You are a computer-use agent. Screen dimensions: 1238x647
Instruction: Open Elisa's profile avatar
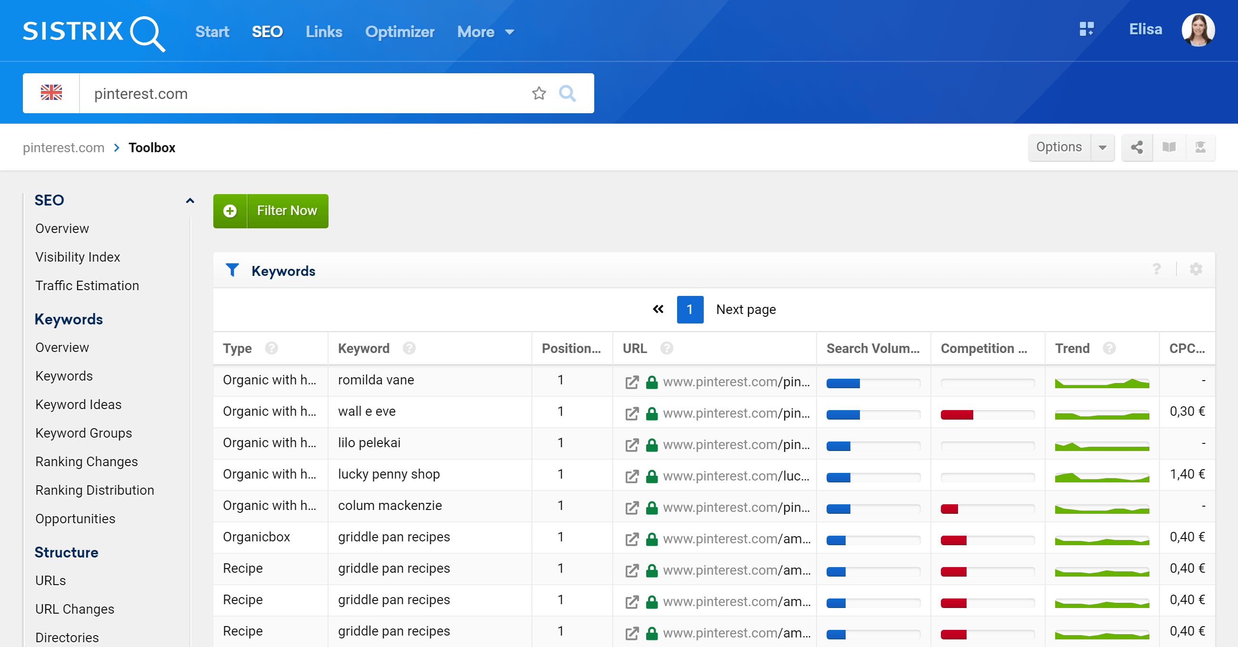(1198, 30)
